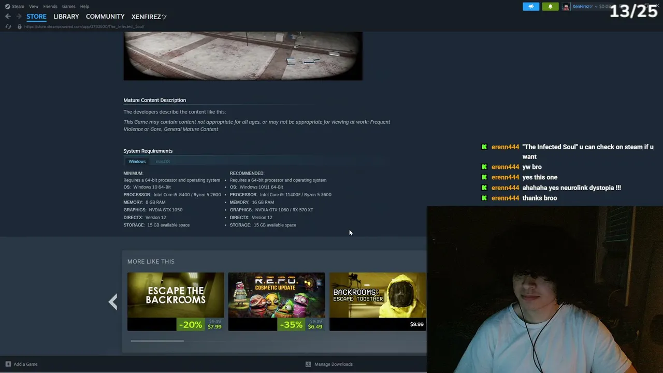Image resolution: width=663 pixels, height=373 pixels.
Task: Click the padlock icon beside the URL
Action: (x=20, y=26)
